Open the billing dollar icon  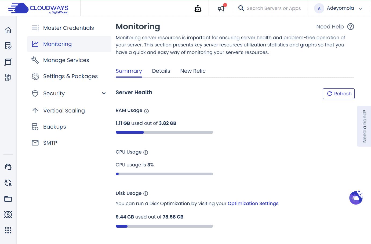click(x=8, y=214)
